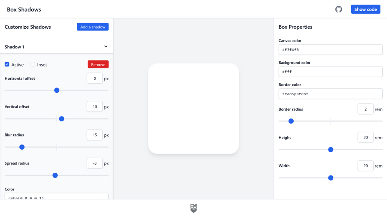Open the GitHub repository icon

[x=338, y=9]
